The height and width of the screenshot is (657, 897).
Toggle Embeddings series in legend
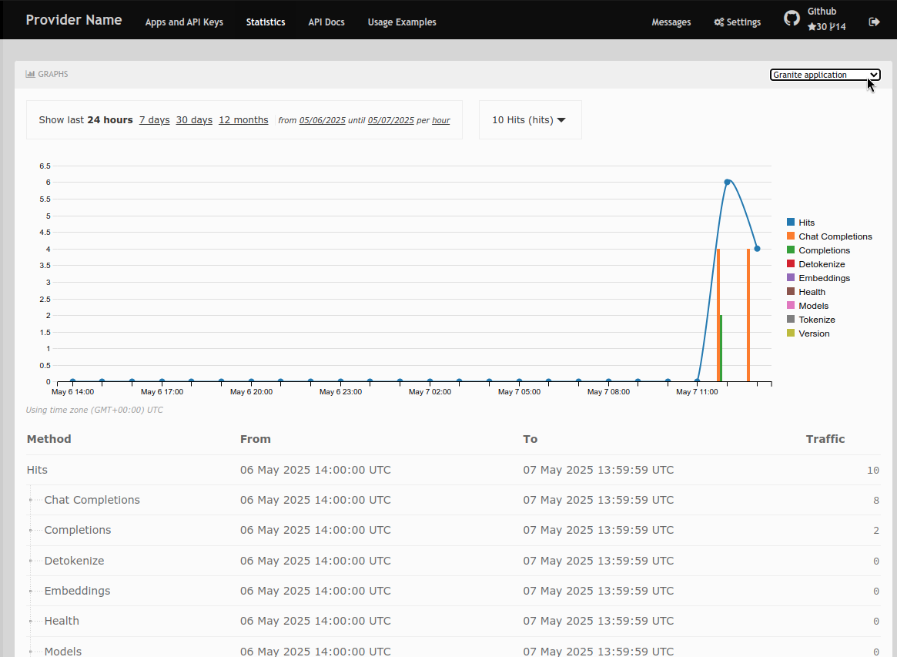point(818,277)
